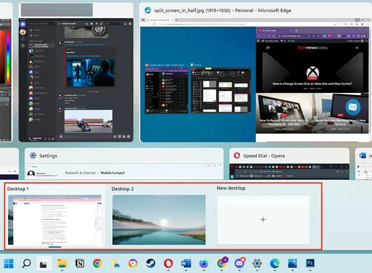Click "Mobile hotspot" text in Settings preview
The height and width of the screenshot is (273, 372).
[x=113, y=173]
